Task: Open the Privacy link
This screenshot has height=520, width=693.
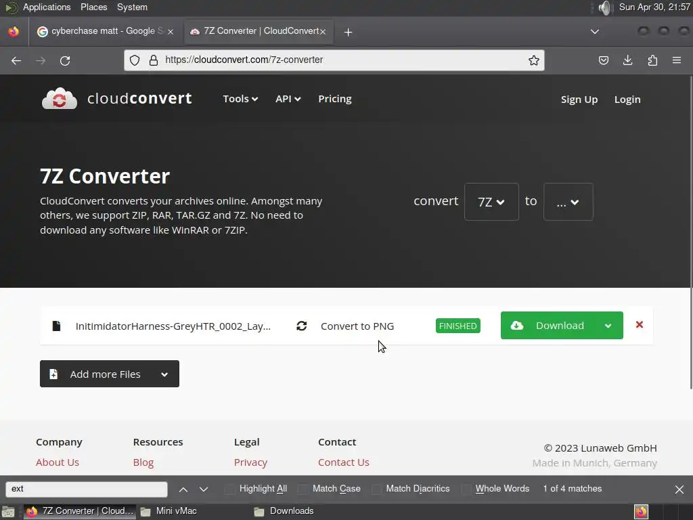Action: (x=250, y=462)
